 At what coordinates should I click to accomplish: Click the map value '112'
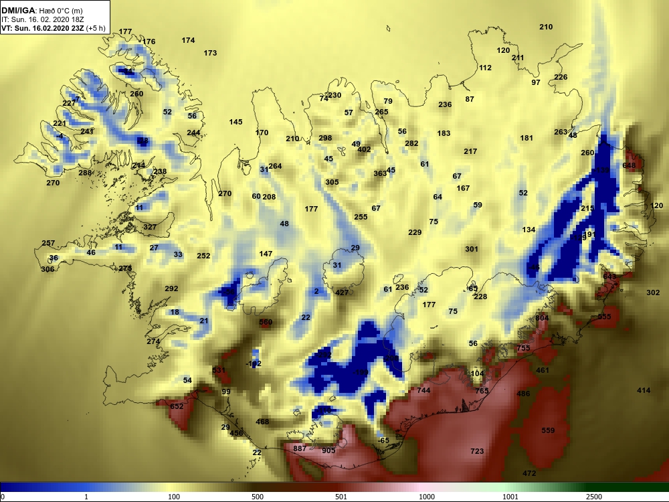point(485,68)
